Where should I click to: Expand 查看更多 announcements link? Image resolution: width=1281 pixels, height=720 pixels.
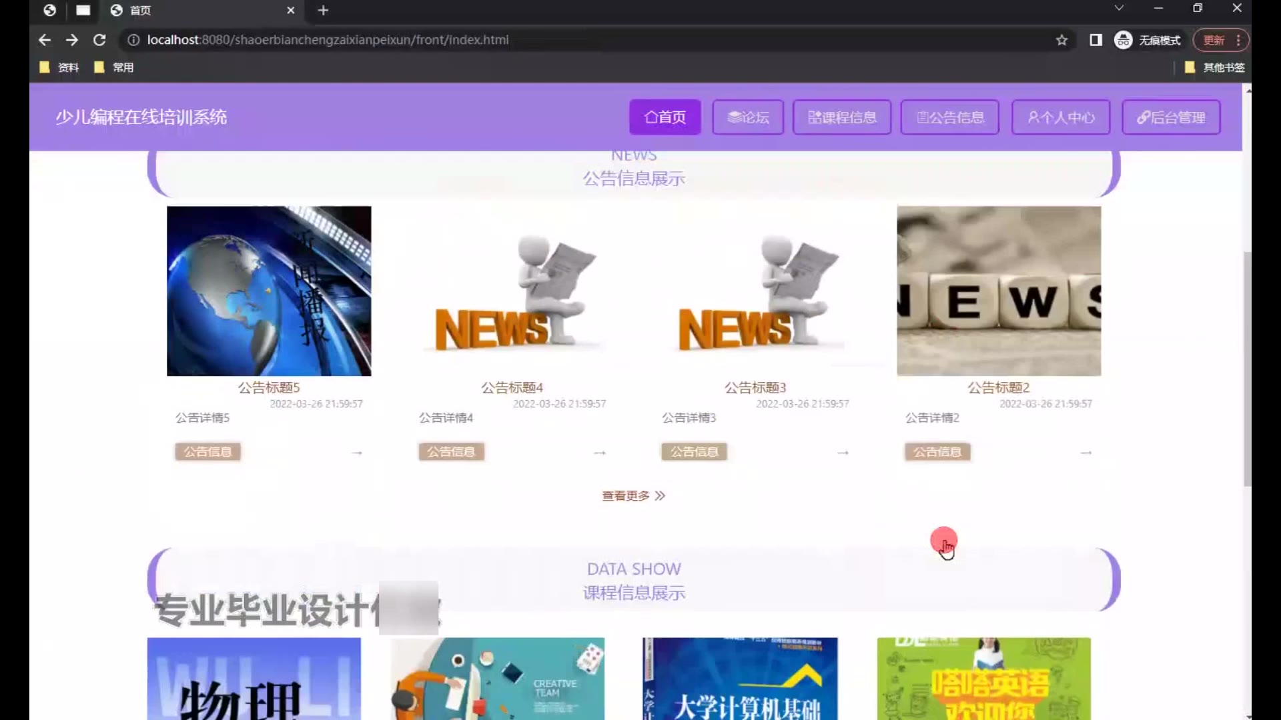tap(633, 495)
